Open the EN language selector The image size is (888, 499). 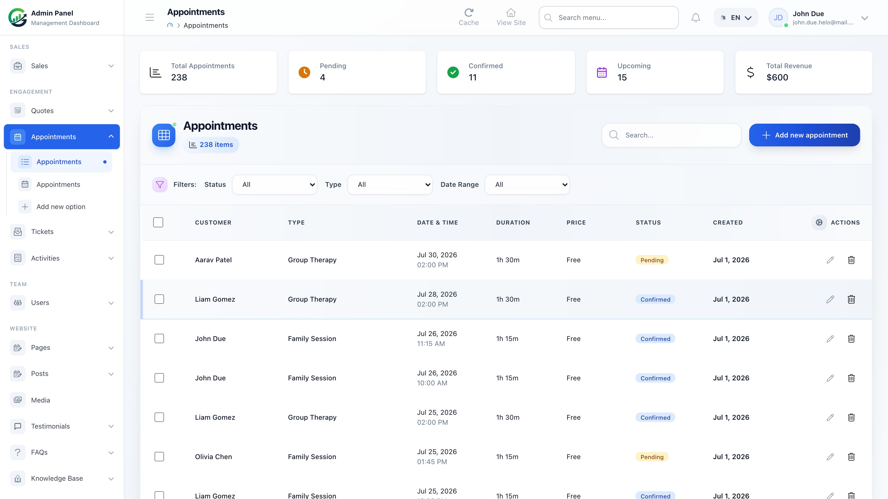(x=736, y=17)
